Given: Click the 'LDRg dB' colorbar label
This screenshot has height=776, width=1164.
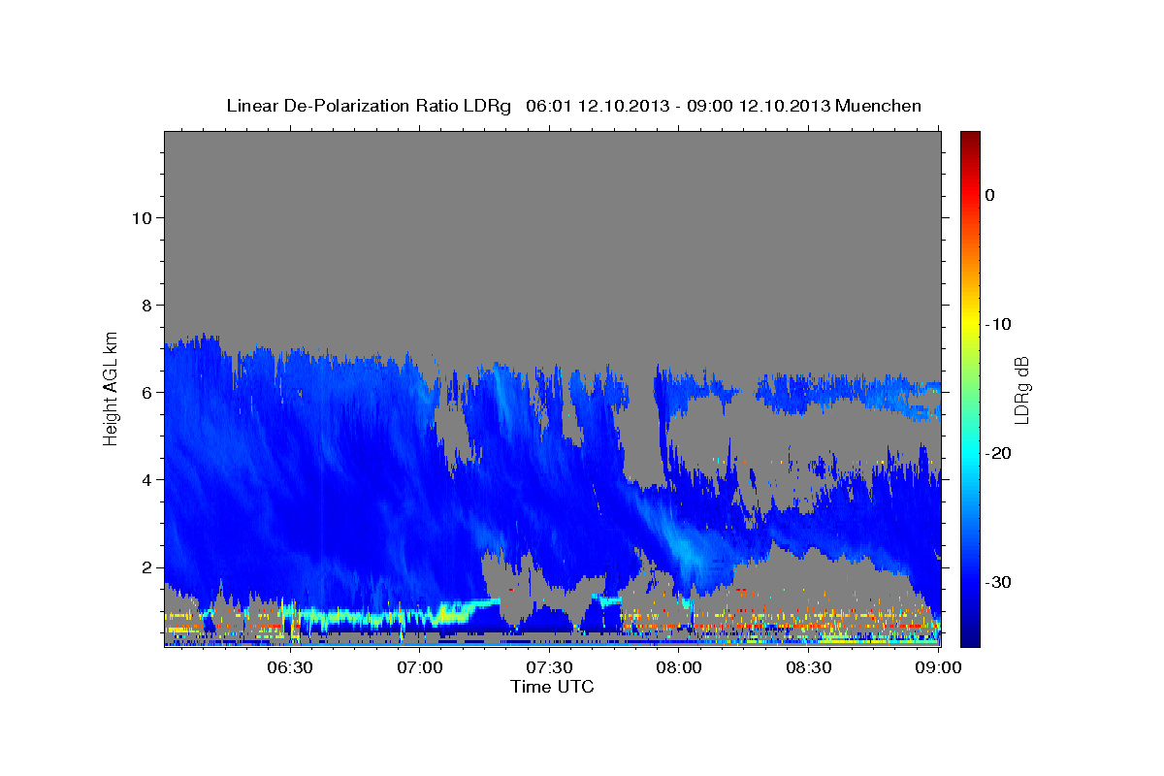Looking at the screenshot, I should pos(1020,390).
